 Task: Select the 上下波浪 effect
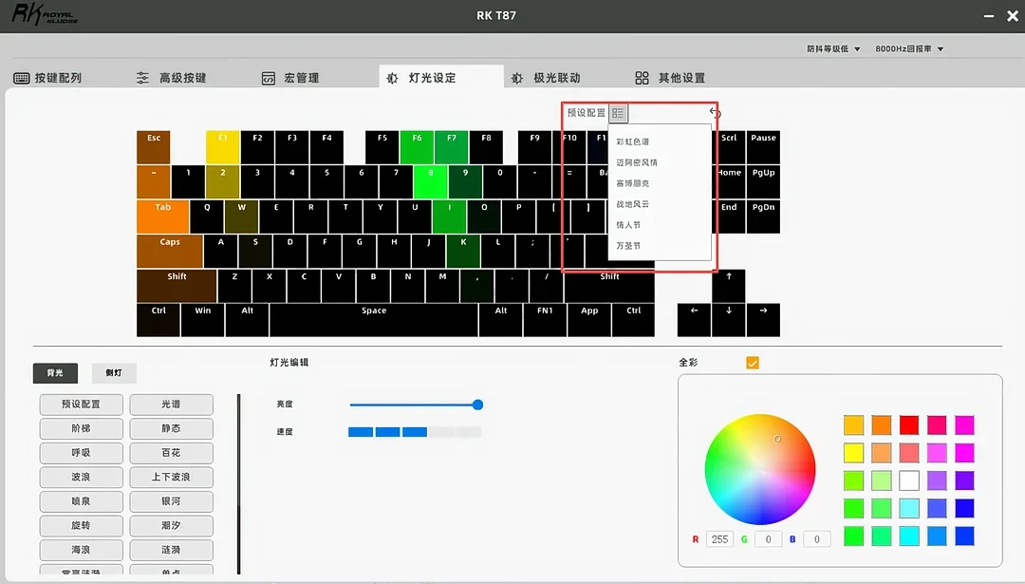[171, 477]
